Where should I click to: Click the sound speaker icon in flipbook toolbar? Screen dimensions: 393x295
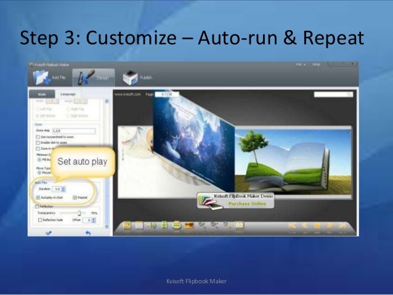coord(152,226)
